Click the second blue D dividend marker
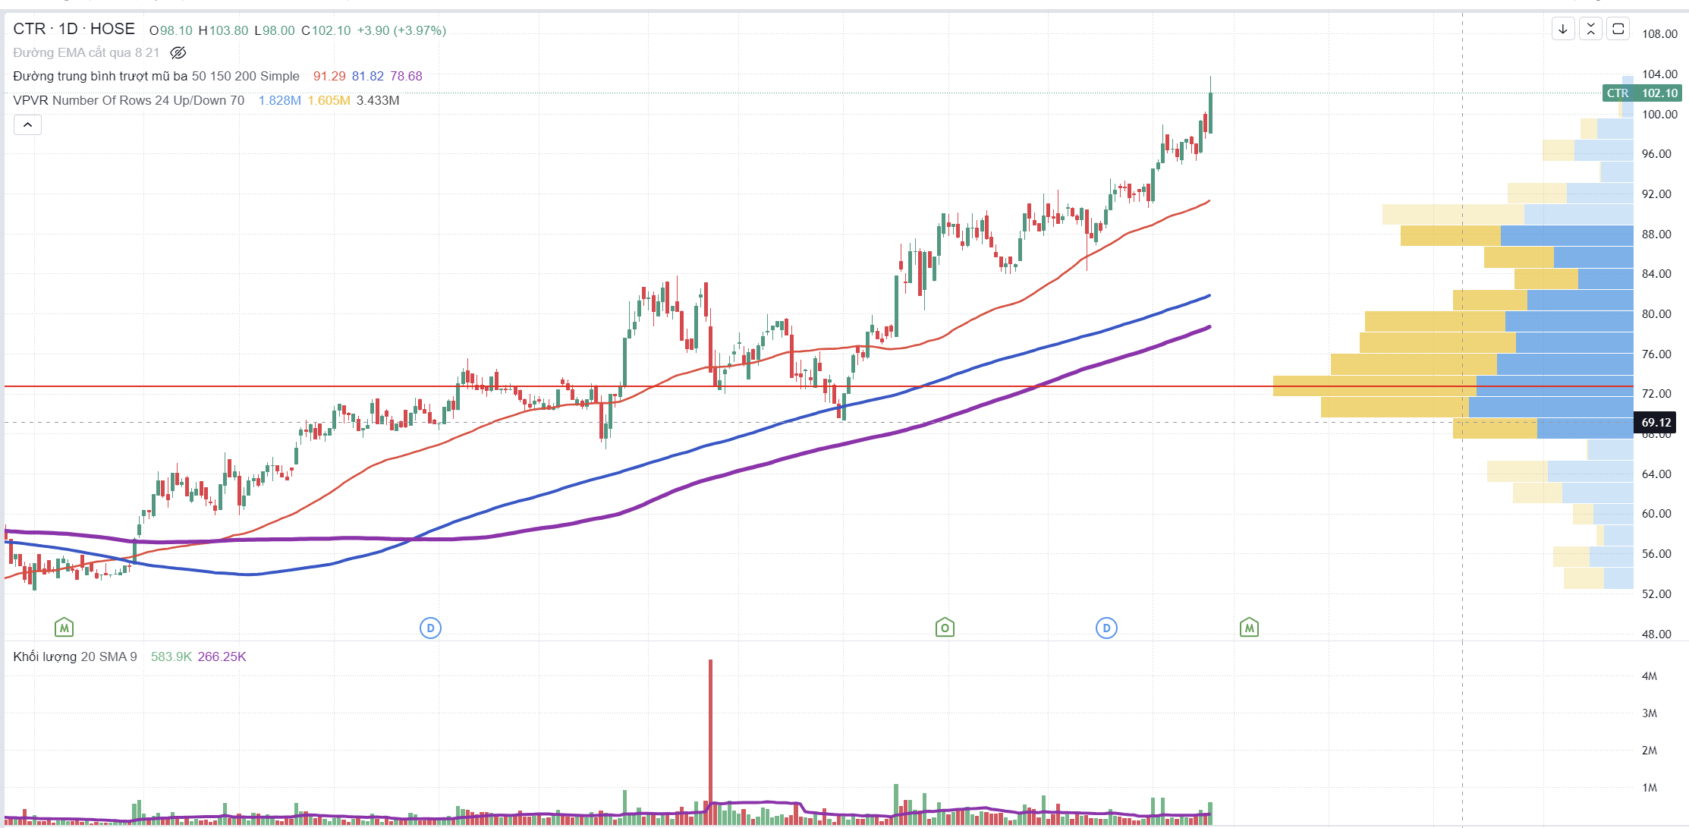This screenshot has height=828, width=1689. tap(1106, 628)
